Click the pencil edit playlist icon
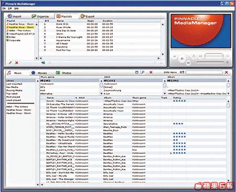This screenshot has width=236, height=192. click(10, 63)
